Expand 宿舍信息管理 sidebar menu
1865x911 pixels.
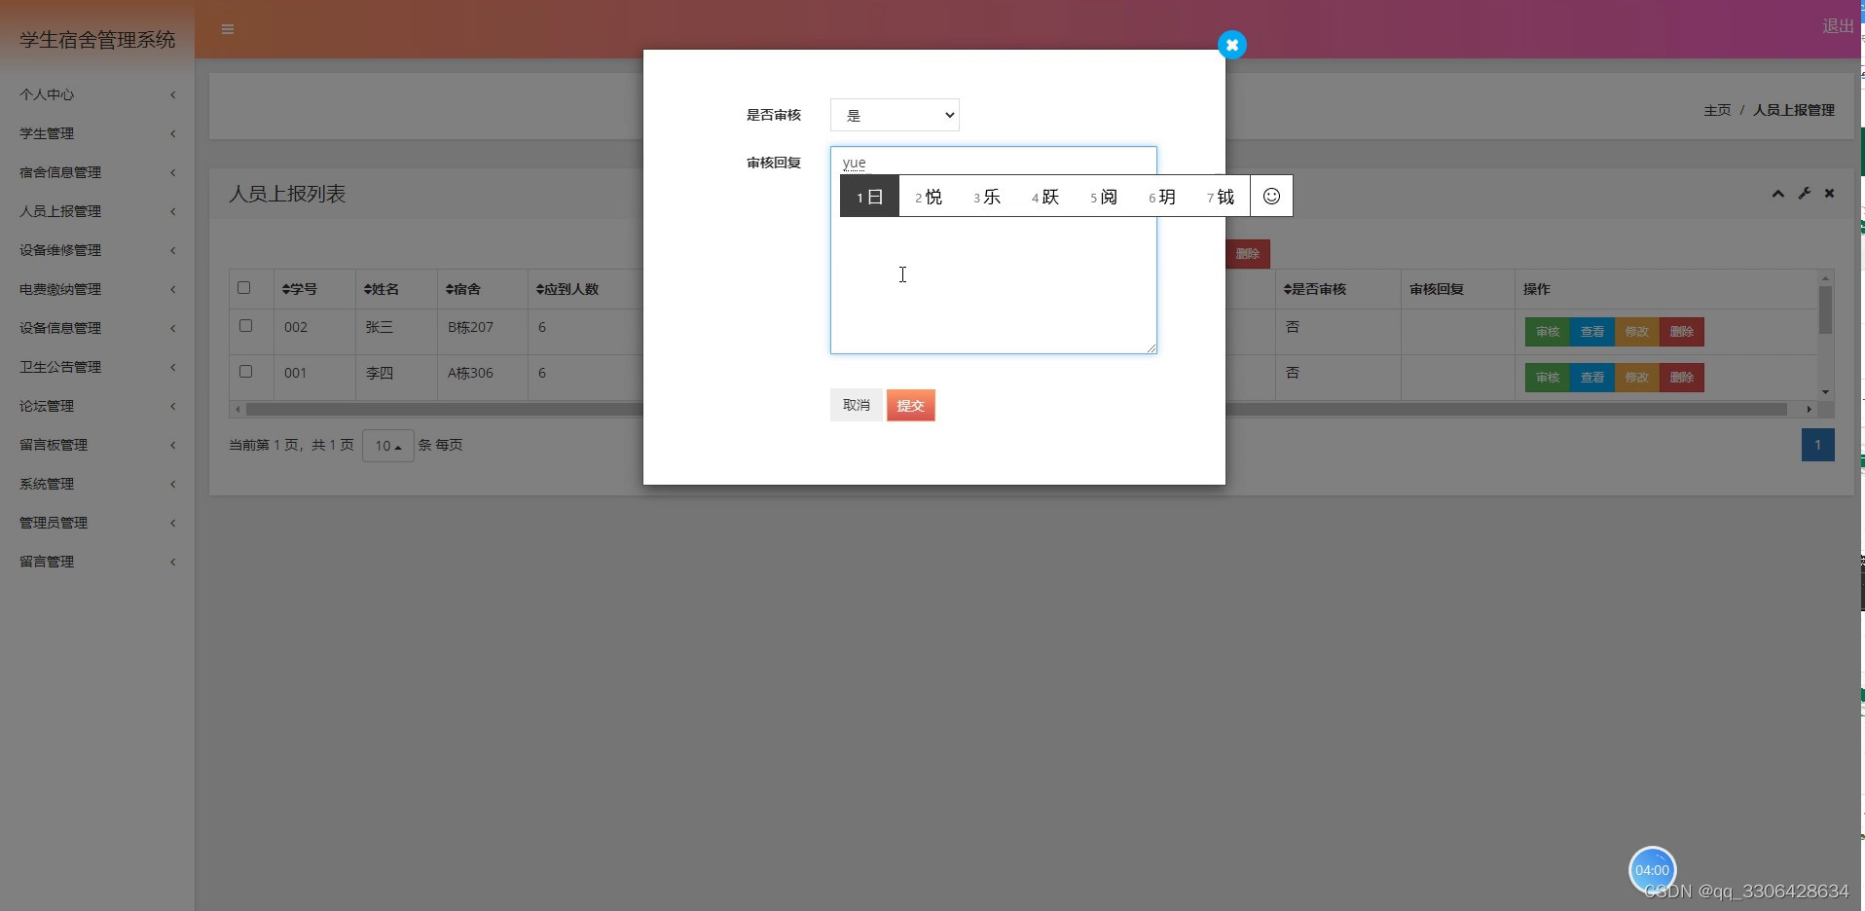point(97,172)
